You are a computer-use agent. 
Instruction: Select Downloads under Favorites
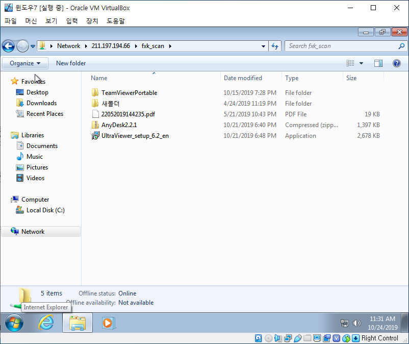coord(41,103)
